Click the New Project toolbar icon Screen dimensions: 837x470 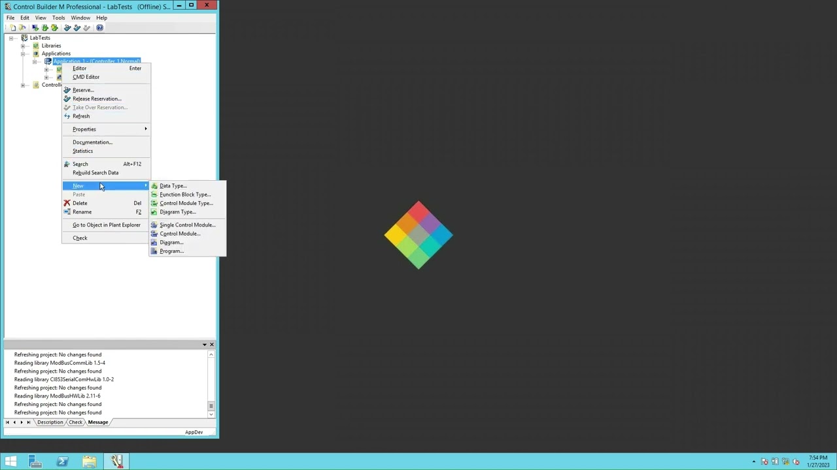[12, 27]
